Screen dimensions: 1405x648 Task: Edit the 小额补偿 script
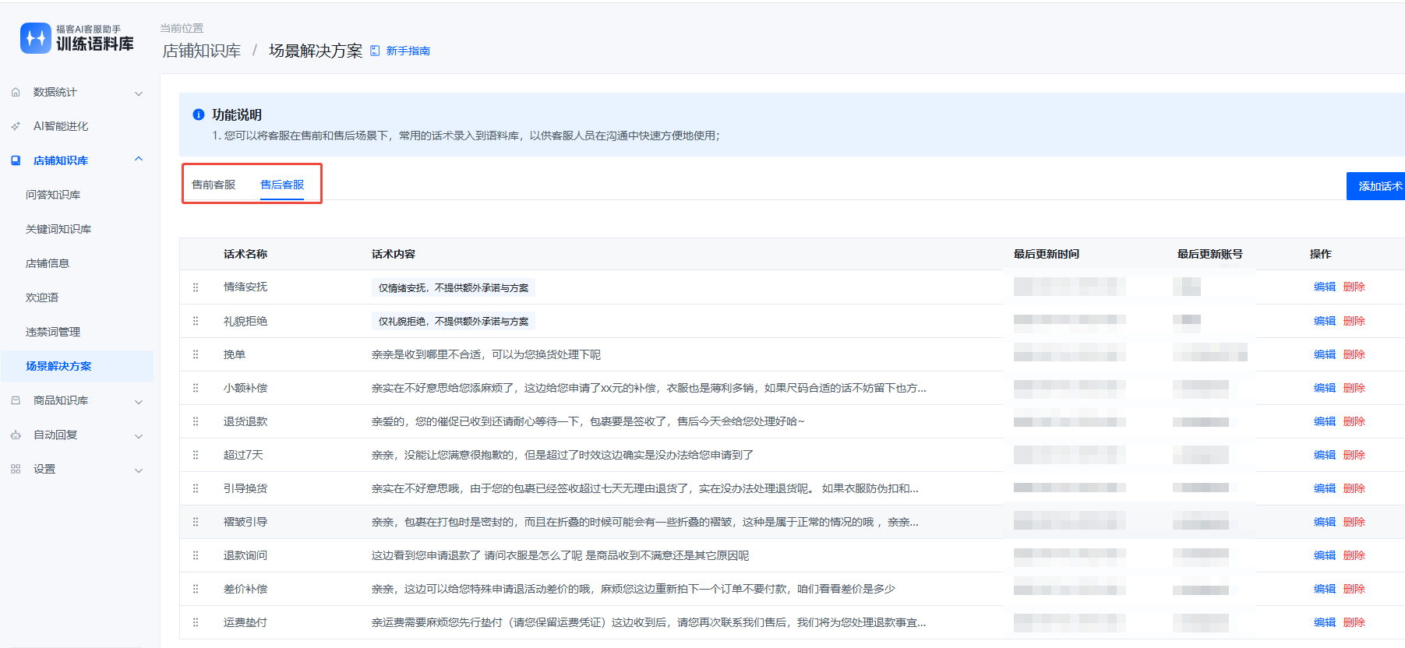[x=1325, y=388]
